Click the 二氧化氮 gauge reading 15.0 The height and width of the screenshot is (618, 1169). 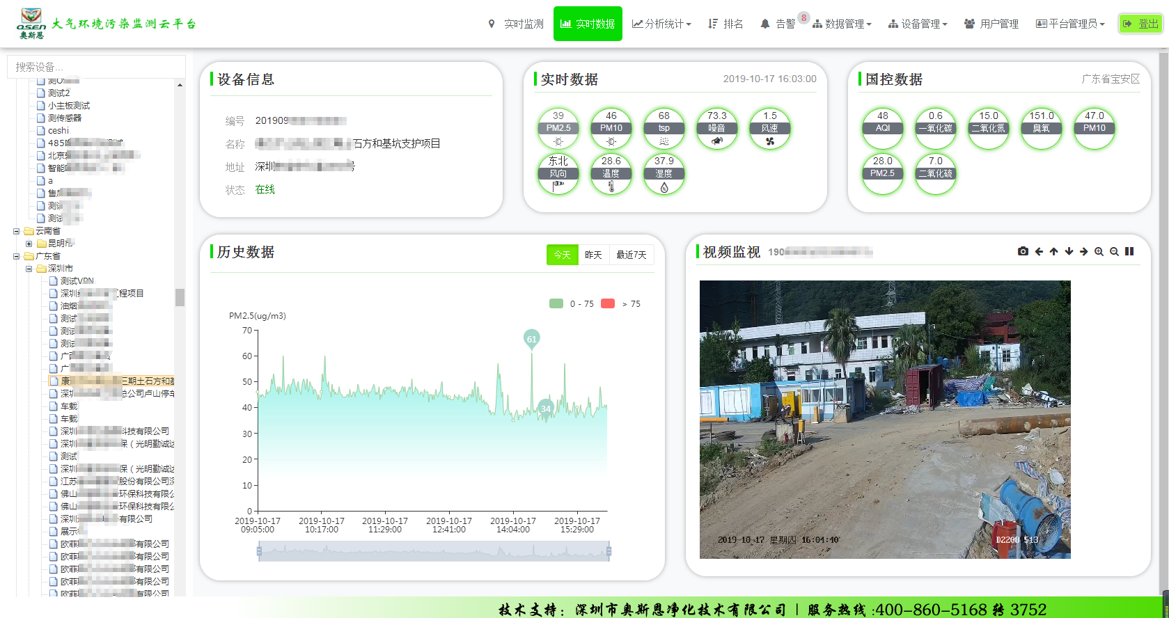point(989,128)
